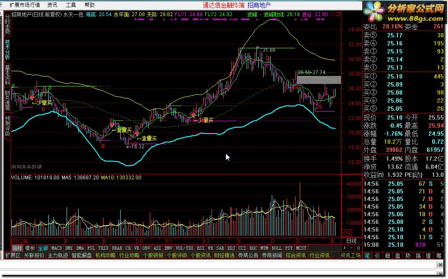Switch to the 技术分析 side tab
Viewport: 448px width, 279px height.
click(x=7, y=50)
